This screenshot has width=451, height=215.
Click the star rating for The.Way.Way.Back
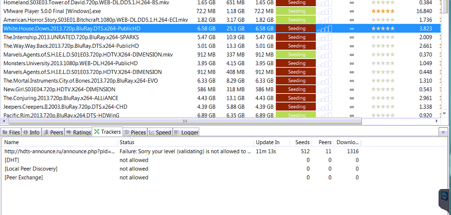[383, 46]
